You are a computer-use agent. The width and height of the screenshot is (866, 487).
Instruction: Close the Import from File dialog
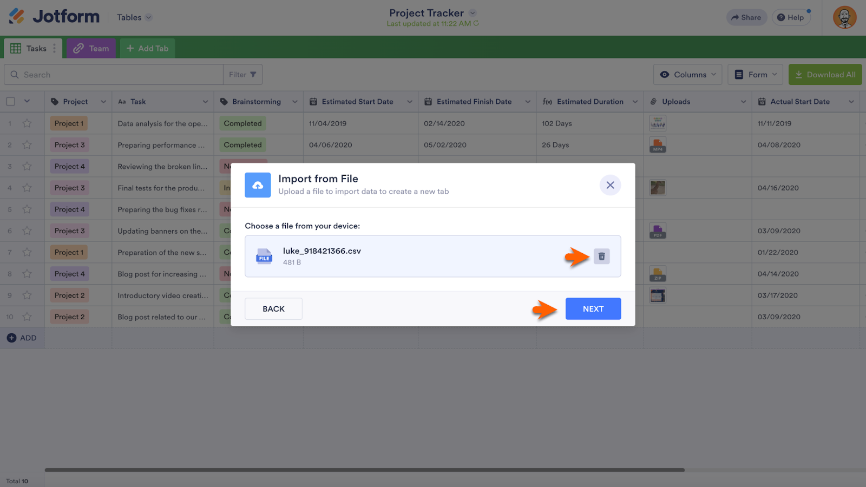point(610,185)
